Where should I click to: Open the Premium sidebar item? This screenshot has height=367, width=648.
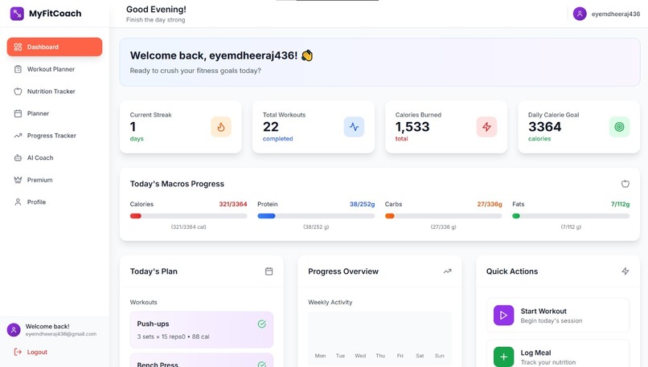point(55,180)
